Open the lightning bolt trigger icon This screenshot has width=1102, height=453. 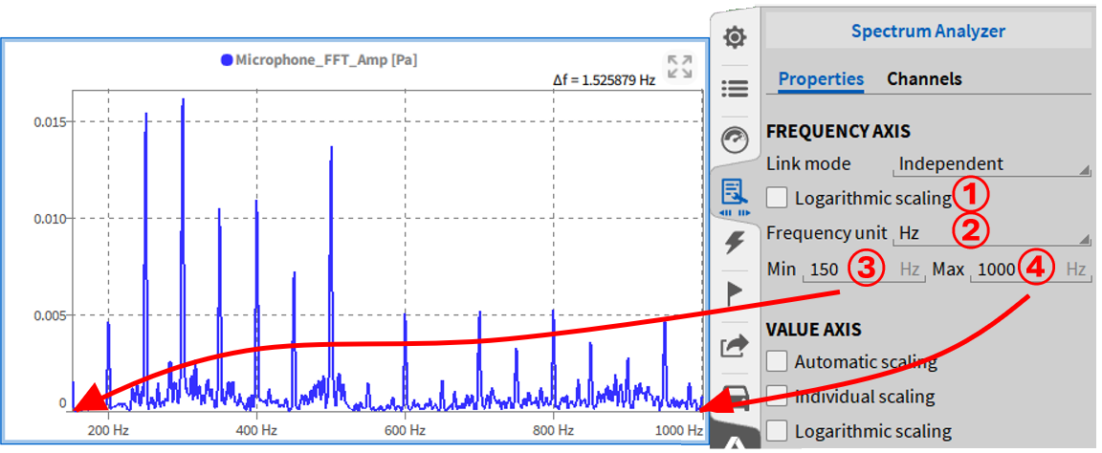click(735, 244)
